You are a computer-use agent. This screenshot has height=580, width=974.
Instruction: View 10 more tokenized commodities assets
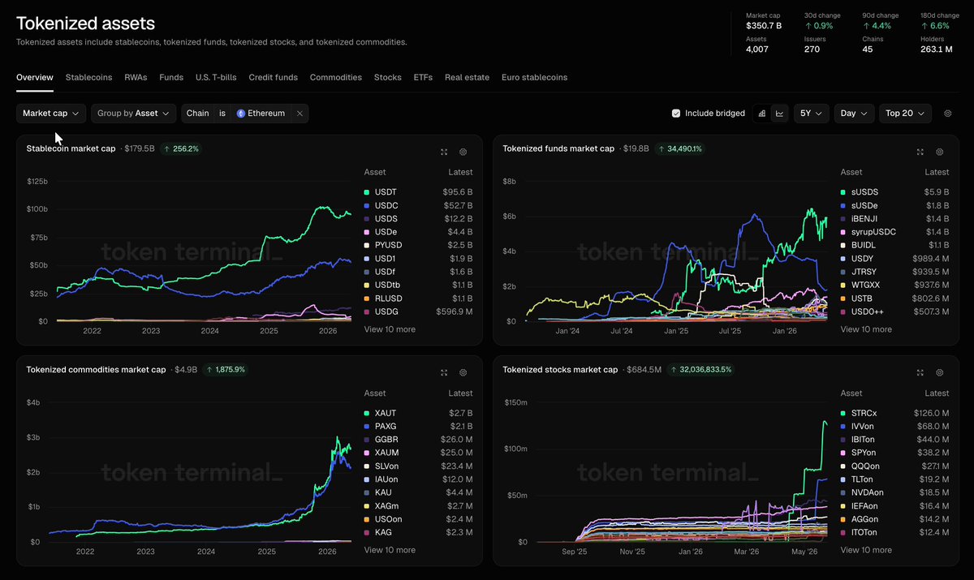390,550
